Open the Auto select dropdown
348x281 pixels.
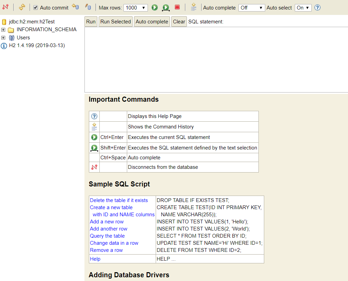pos(303,7)
